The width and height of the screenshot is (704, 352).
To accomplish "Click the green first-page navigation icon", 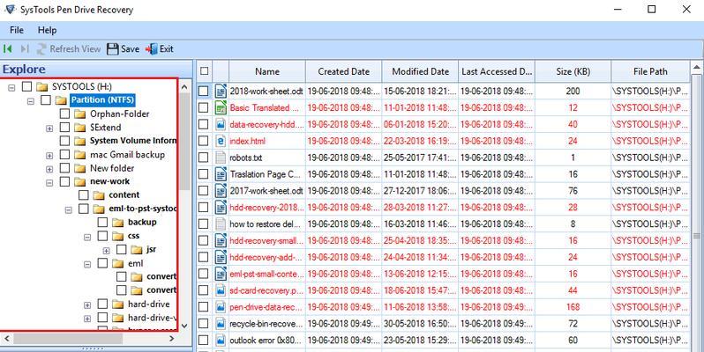I will click(x=8, y=48).
